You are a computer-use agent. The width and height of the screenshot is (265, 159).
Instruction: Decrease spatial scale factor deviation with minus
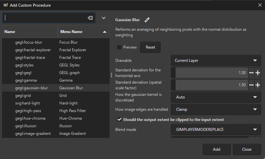click(x=251, y=85)
